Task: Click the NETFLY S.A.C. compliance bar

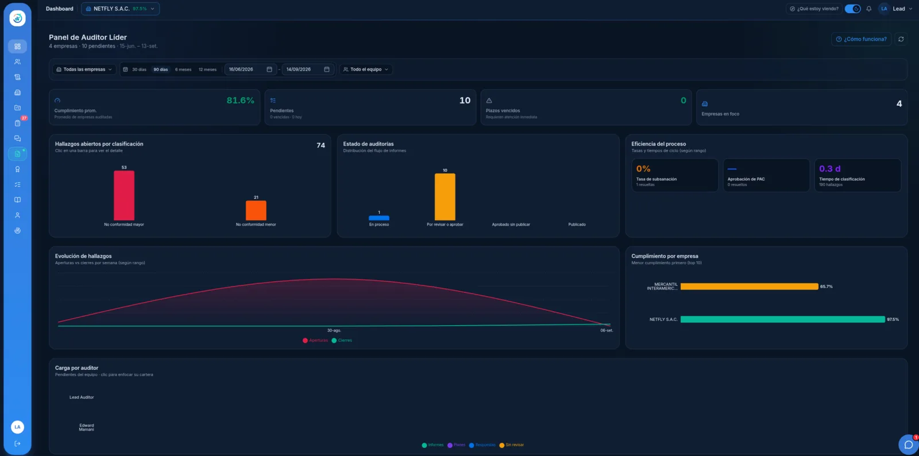Action: point(782,319)
